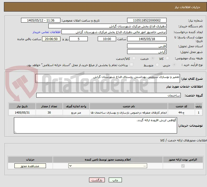
Task: Select the کالا radio button
Action: coord(167,58)
